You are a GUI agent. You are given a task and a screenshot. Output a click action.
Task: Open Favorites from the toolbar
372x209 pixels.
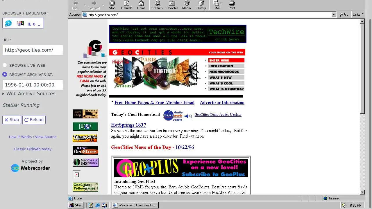[x=172, y=5]
